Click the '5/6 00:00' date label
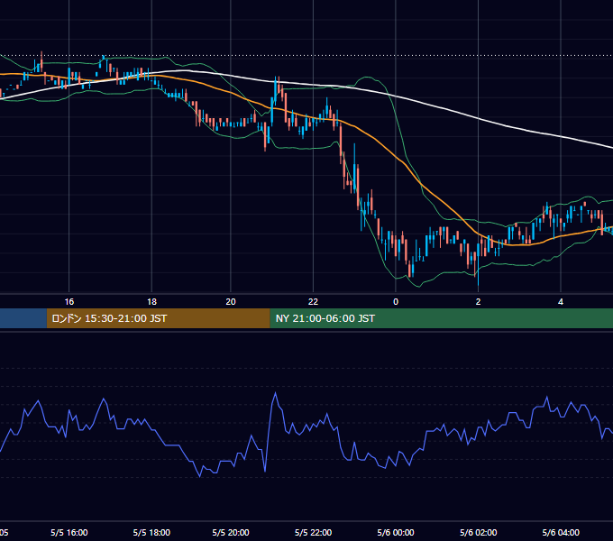Screen dimensions: 613x541 coord(396,532)
